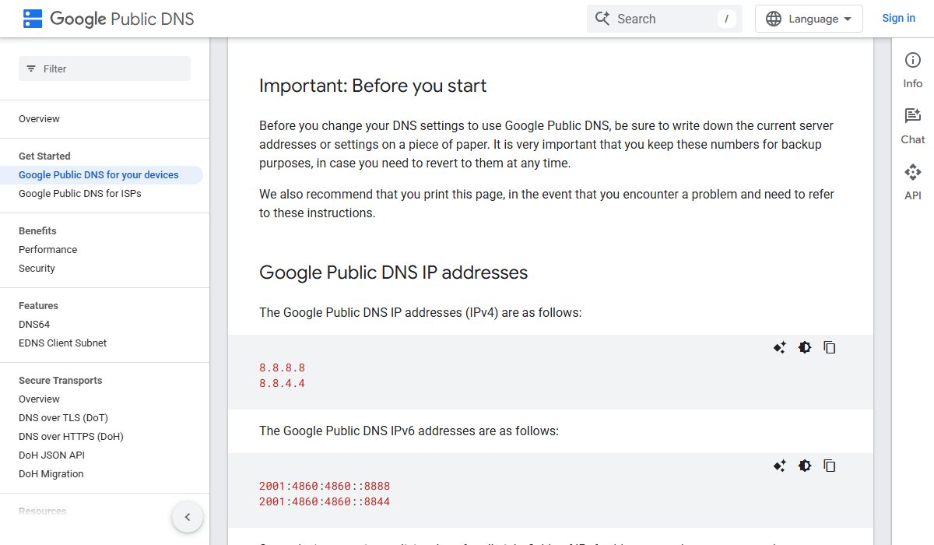This screenshot has height=545, width=934.
Task: Click the 2001:4860:4860::8888 address text
Action: click(325, 486)
